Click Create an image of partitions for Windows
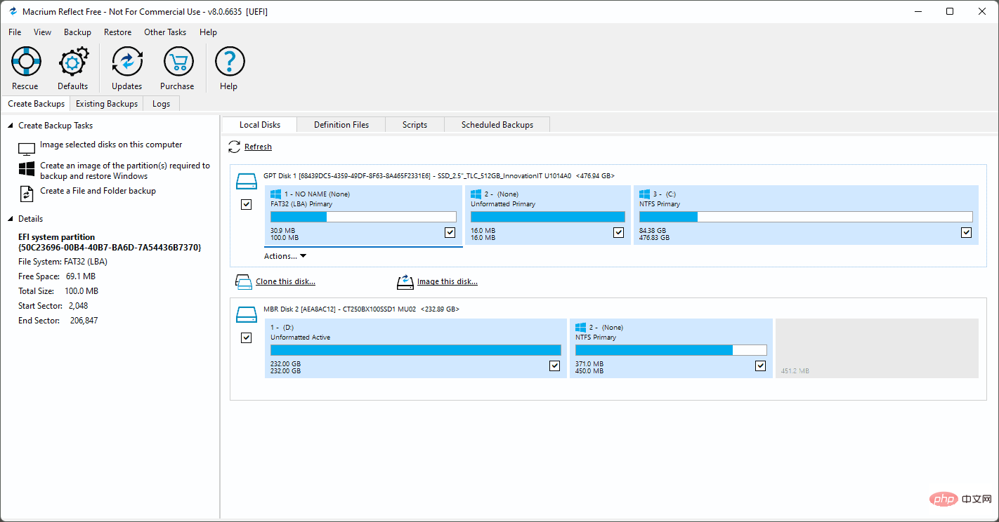Viewport: 999px width, 522px height. 125,171
